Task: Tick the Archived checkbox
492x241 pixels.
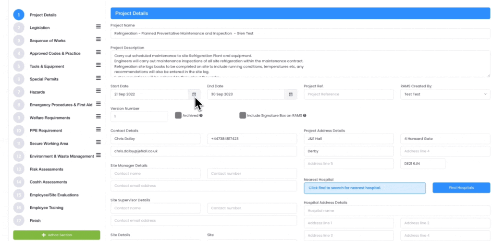Action: [178, 115]
